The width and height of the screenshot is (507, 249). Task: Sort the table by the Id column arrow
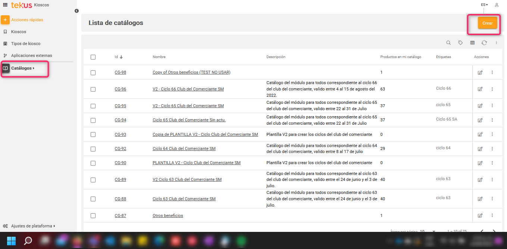[122, 57]
